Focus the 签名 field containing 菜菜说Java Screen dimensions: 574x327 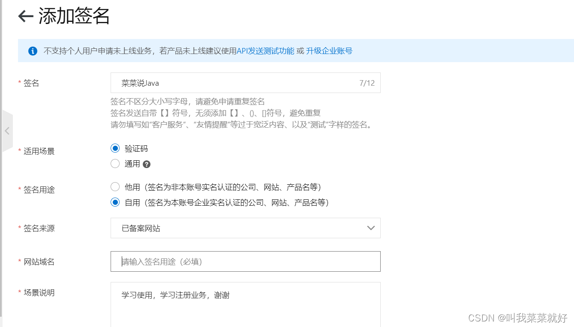tap(245, 83)
